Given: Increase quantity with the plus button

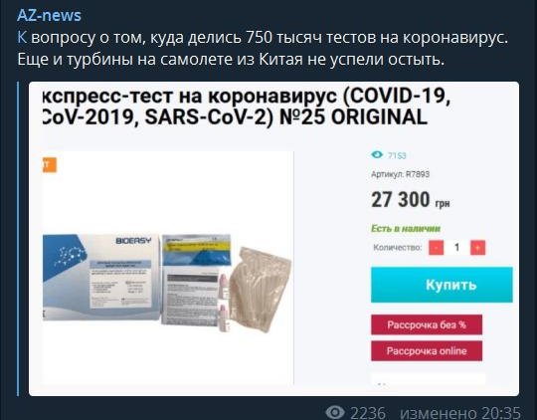Looking at the screenshot, I should [x=477, y=248].
